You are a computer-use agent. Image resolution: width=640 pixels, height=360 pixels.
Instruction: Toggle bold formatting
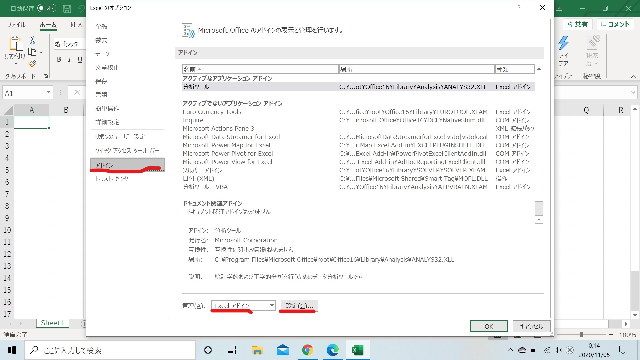click(59, 59)
